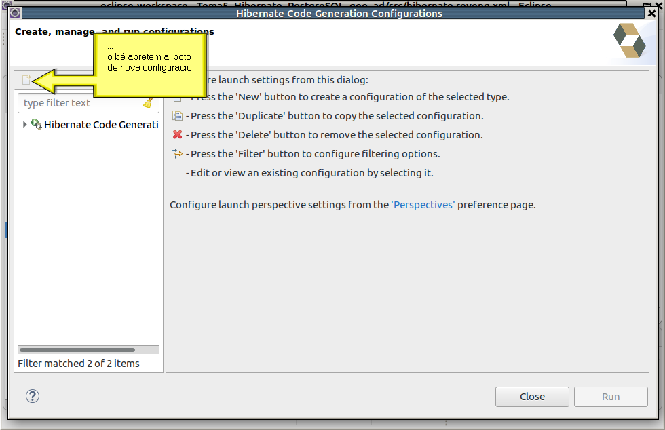Click the red Delete icon in instructions
Screen dimensions: 665x430
pyautogui.click(x=177, y=134)
